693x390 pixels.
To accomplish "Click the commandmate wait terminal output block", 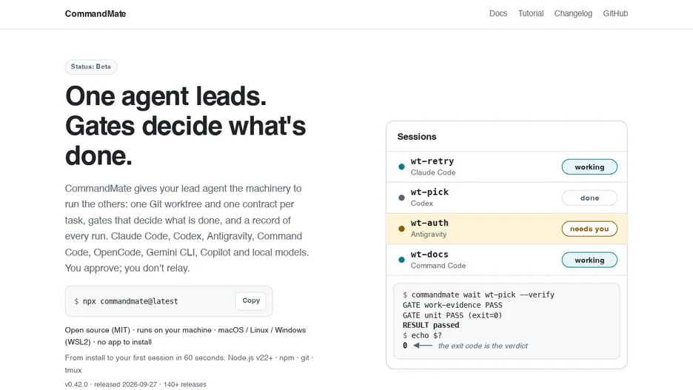I will pyautogui.click(x=506, y=320).
